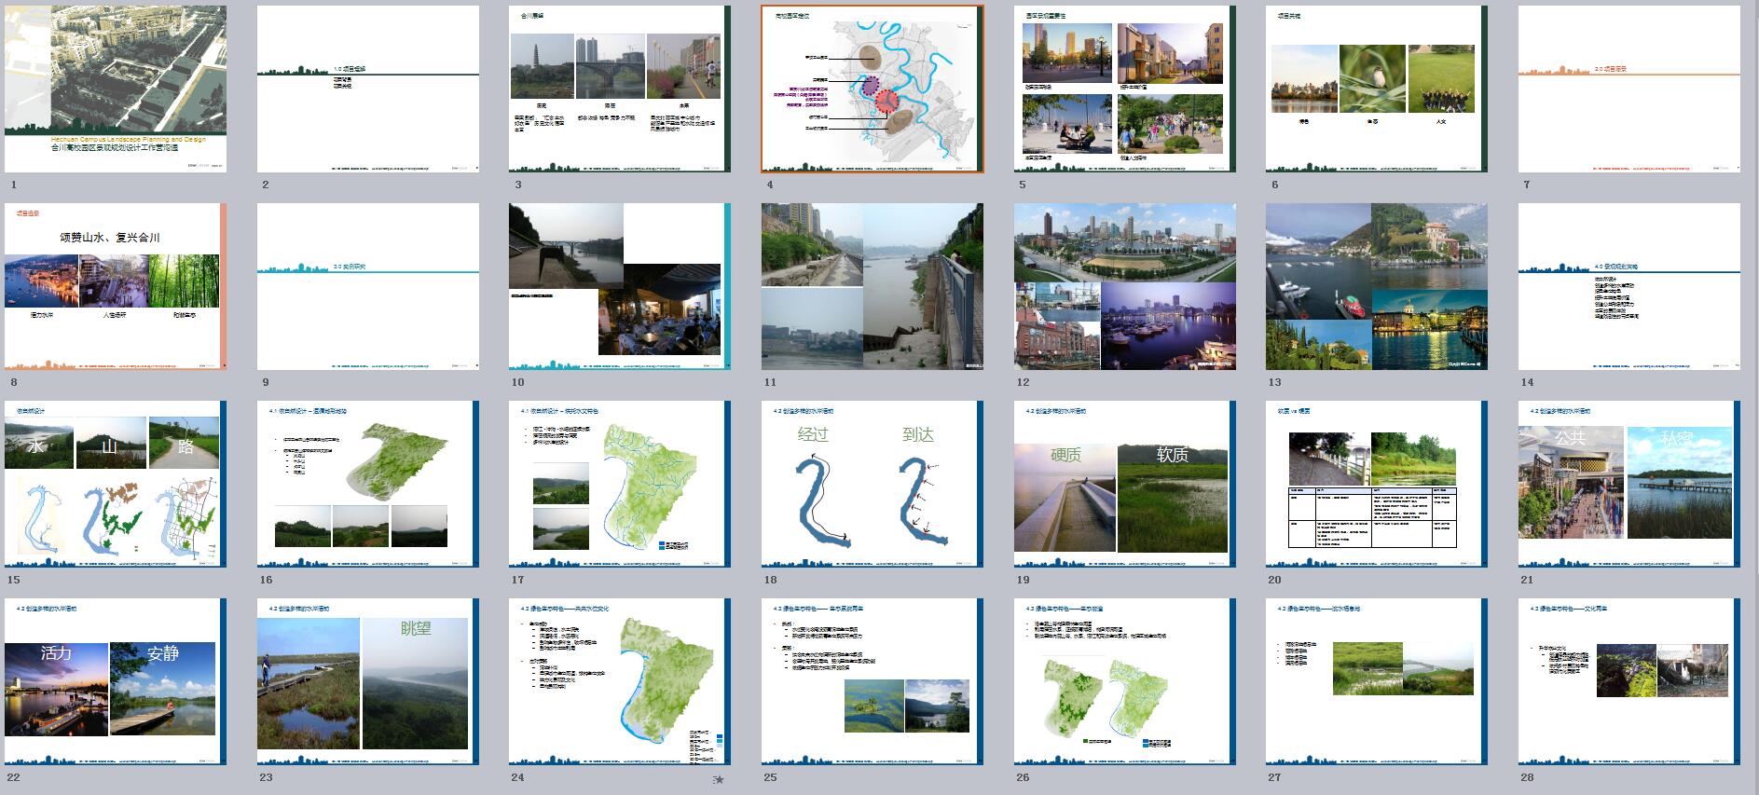Click slide number label 14
The image size is (1759, 795).
(x=1527, y=382)
